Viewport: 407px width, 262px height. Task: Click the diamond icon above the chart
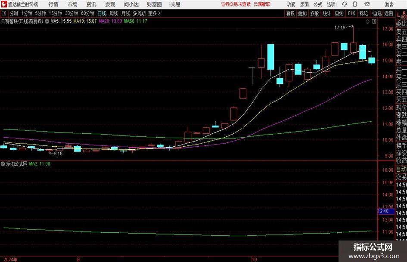[x=367, y=22]
